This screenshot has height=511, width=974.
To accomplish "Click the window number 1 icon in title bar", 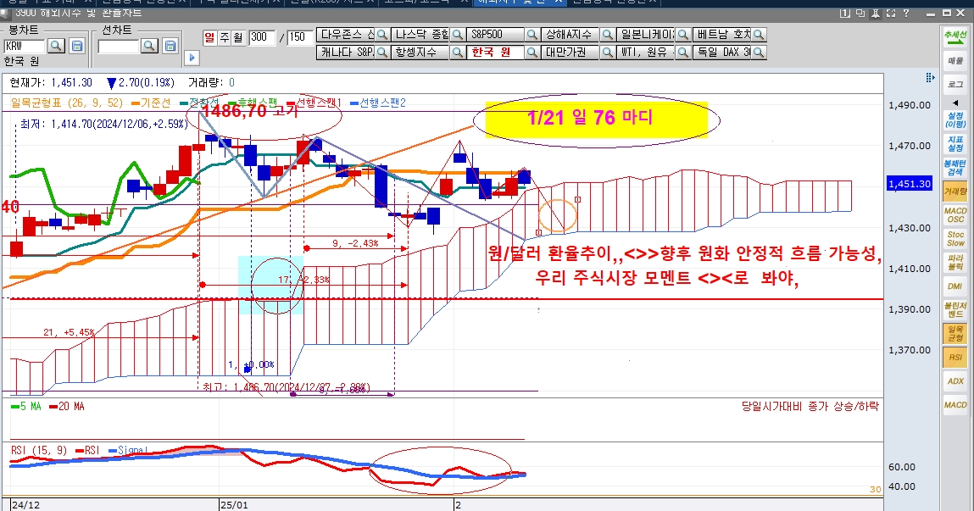I will pos(846,13).
